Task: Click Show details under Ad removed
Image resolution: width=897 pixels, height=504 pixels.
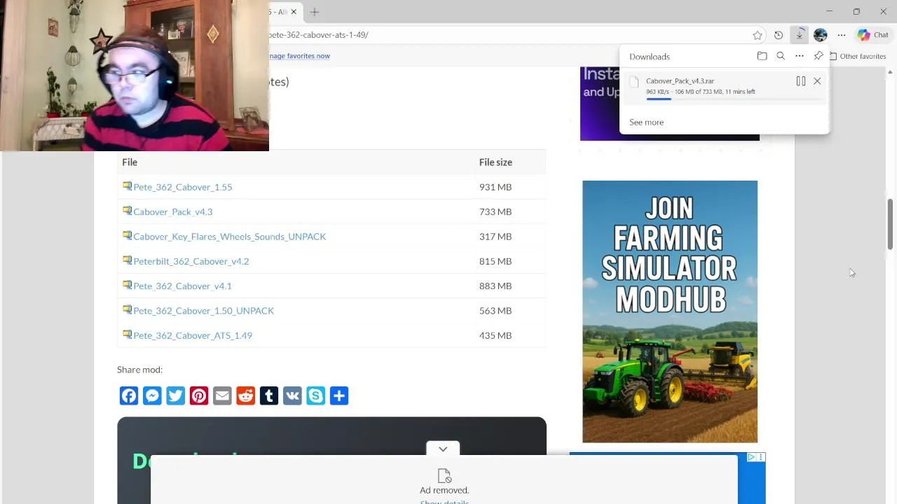Action: [x=444, y=501]
